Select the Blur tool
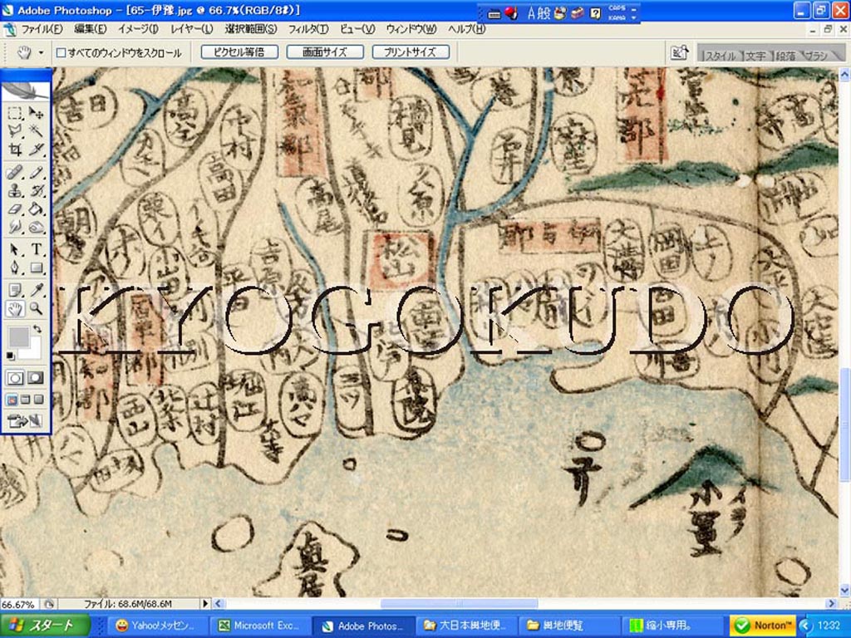Image resolution: width=851 pixels, height=638 pixels. (x=15, y=226)
